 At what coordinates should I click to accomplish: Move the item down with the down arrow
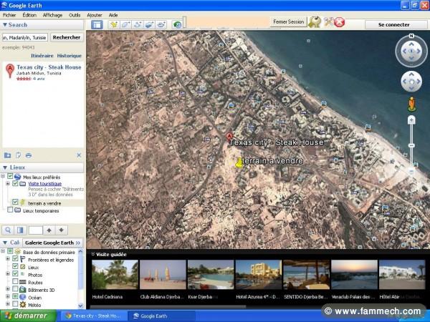(62, 230)
